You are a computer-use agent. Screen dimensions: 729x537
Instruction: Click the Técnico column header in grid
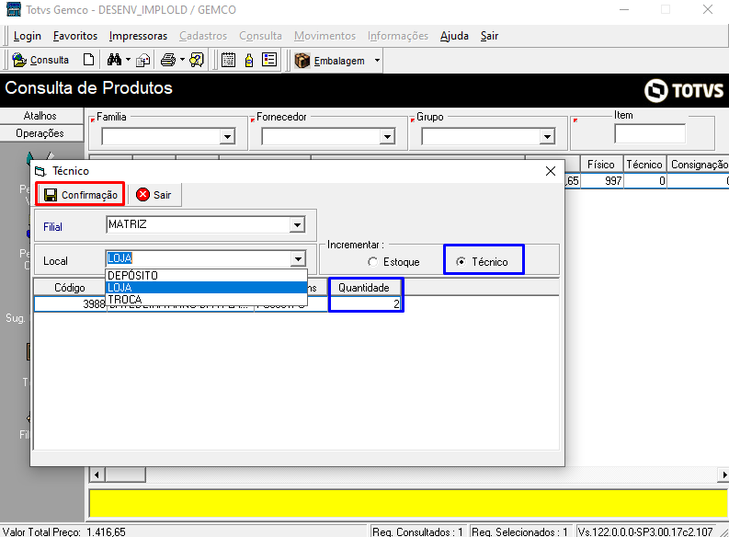[x=644, y=164]
